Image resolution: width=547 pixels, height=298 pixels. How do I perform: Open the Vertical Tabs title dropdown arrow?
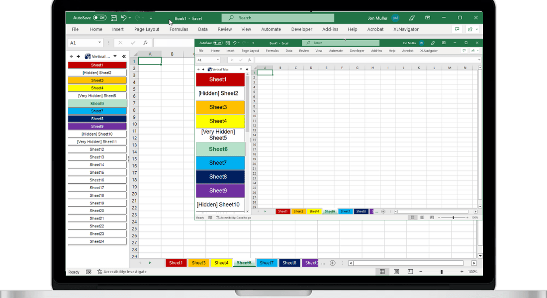pyautogui.click(x=115, y=56)
